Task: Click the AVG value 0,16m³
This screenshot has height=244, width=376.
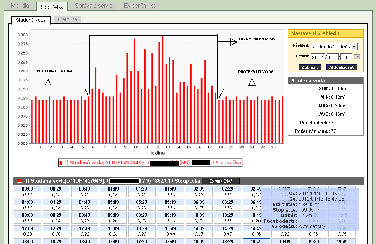Action: [338, 114]
